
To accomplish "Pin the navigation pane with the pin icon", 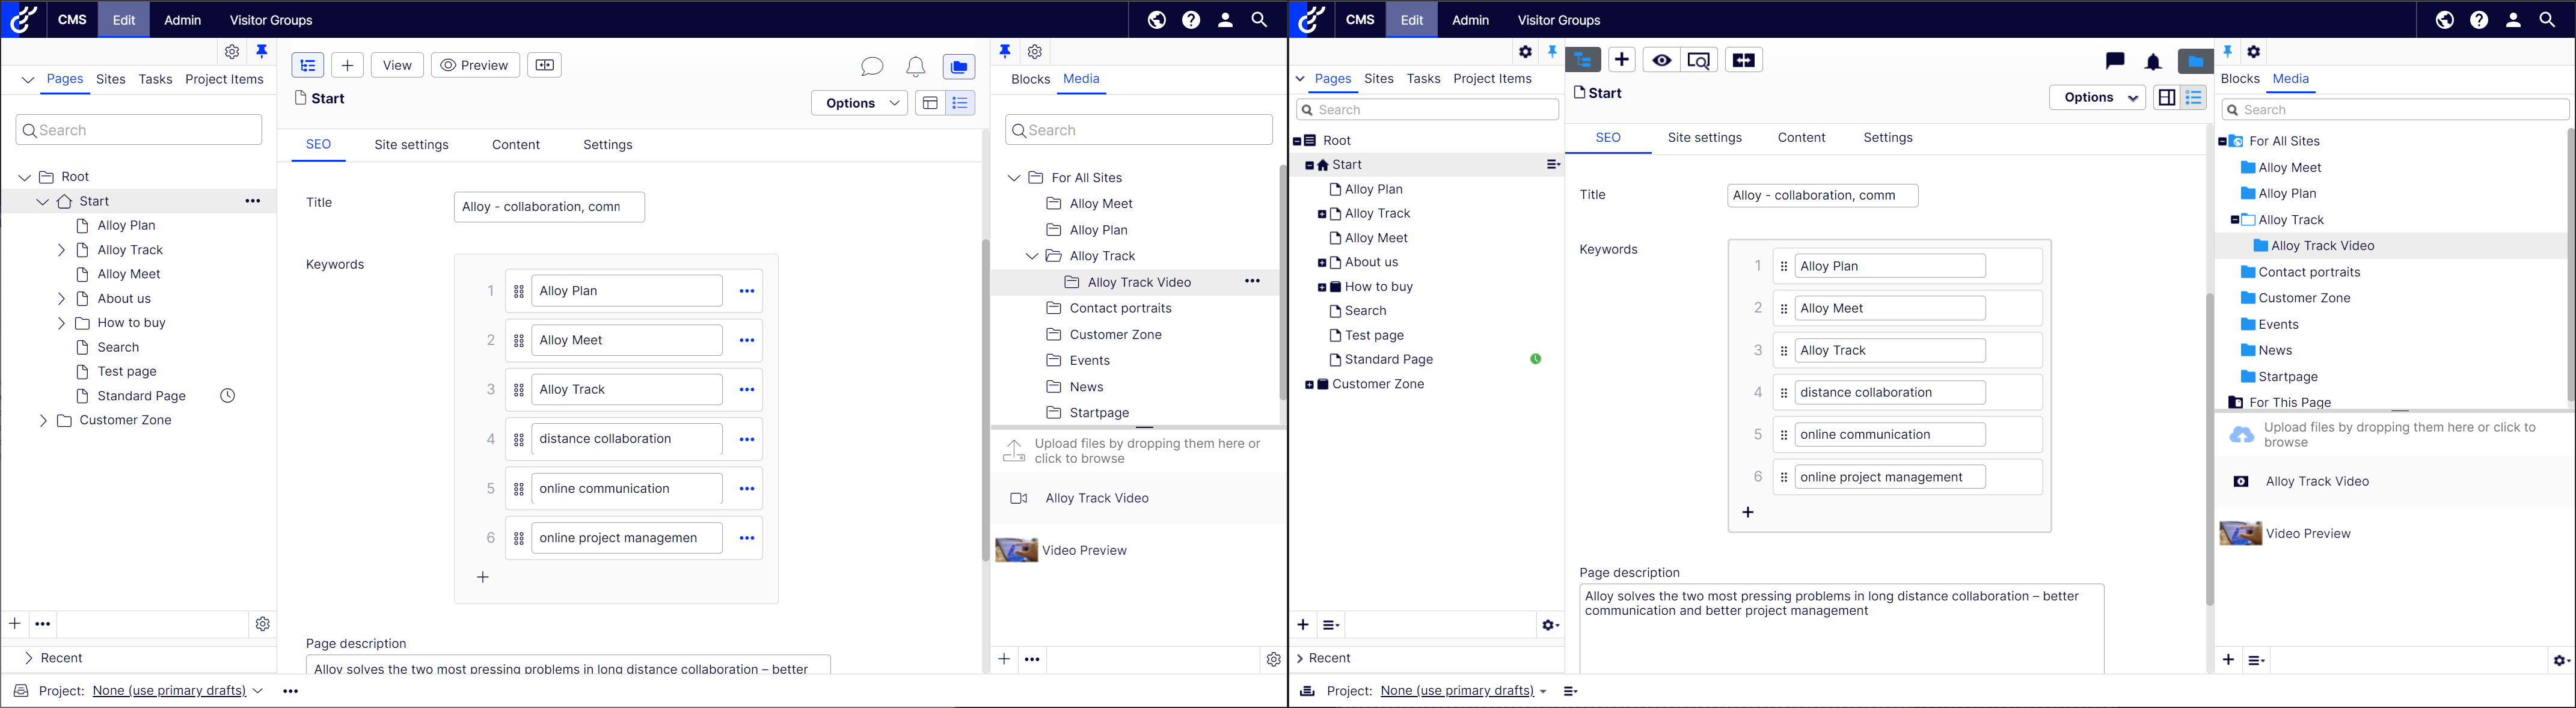I will (262, 51).
